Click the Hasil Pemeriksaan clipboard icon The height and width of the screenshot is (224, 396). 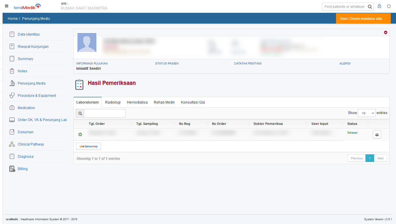point(79,84)
